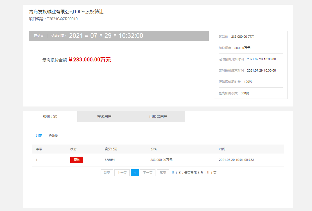Go to the 首页 first page button

coord(107,173)
